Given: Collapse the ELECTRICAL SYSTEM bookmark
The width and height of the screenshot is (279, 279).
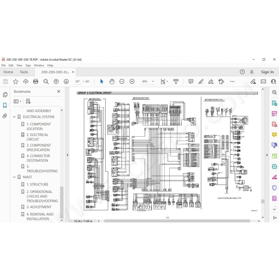Looking at the screenshot, I should [x=14, y=117].
